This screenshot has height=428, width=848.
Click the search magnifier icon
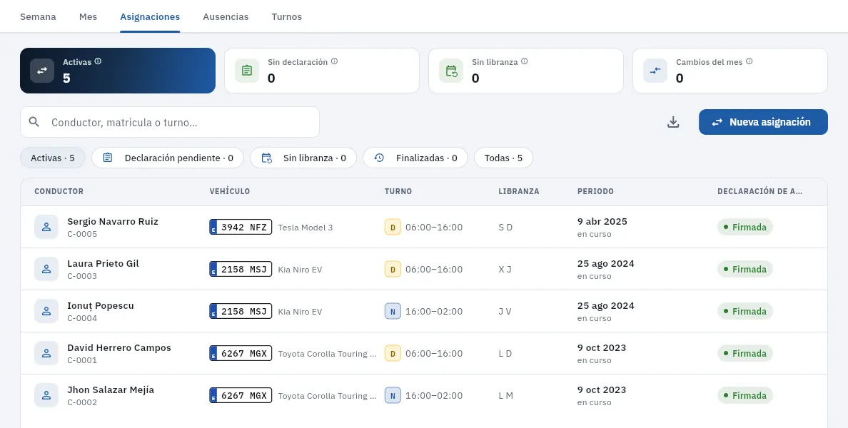[x=34, y=122]
